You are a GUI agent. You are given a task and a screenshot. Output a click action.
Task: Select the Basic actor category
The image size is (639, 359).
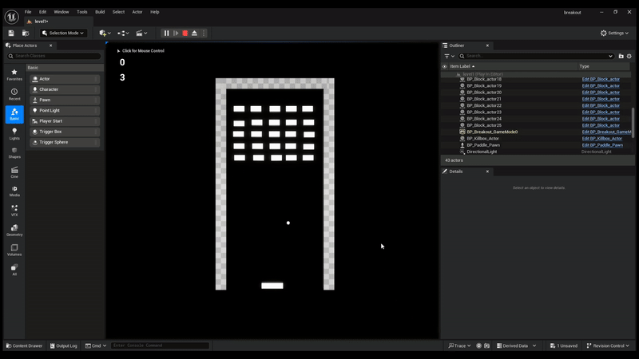[x=14, y=114]
